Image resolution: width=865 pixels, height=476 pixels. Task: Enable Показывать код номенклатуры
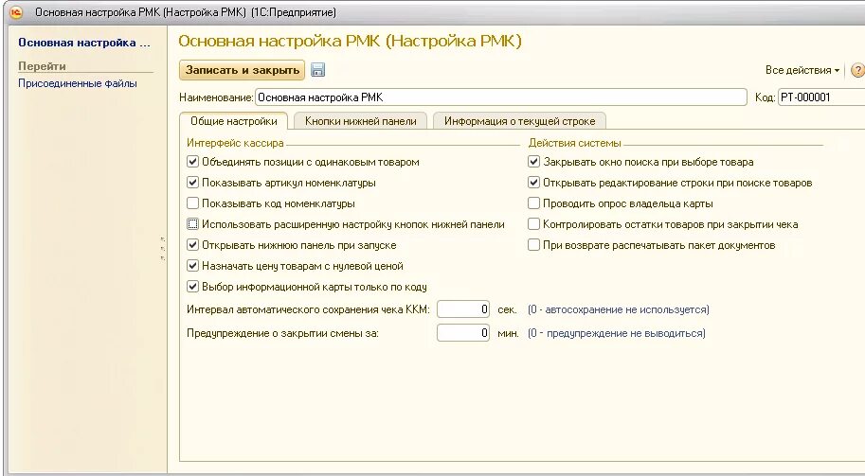click(192, 203)
